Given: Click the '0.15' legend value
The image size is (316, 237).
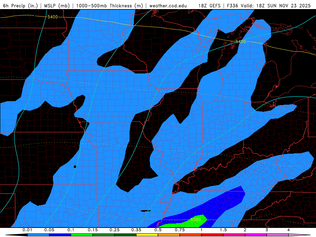Looking at the screenshot, I should point(93,230).
